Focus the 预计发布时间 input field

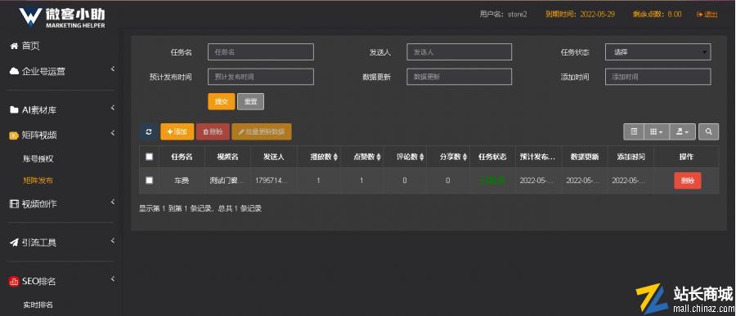tap(261, 77)
